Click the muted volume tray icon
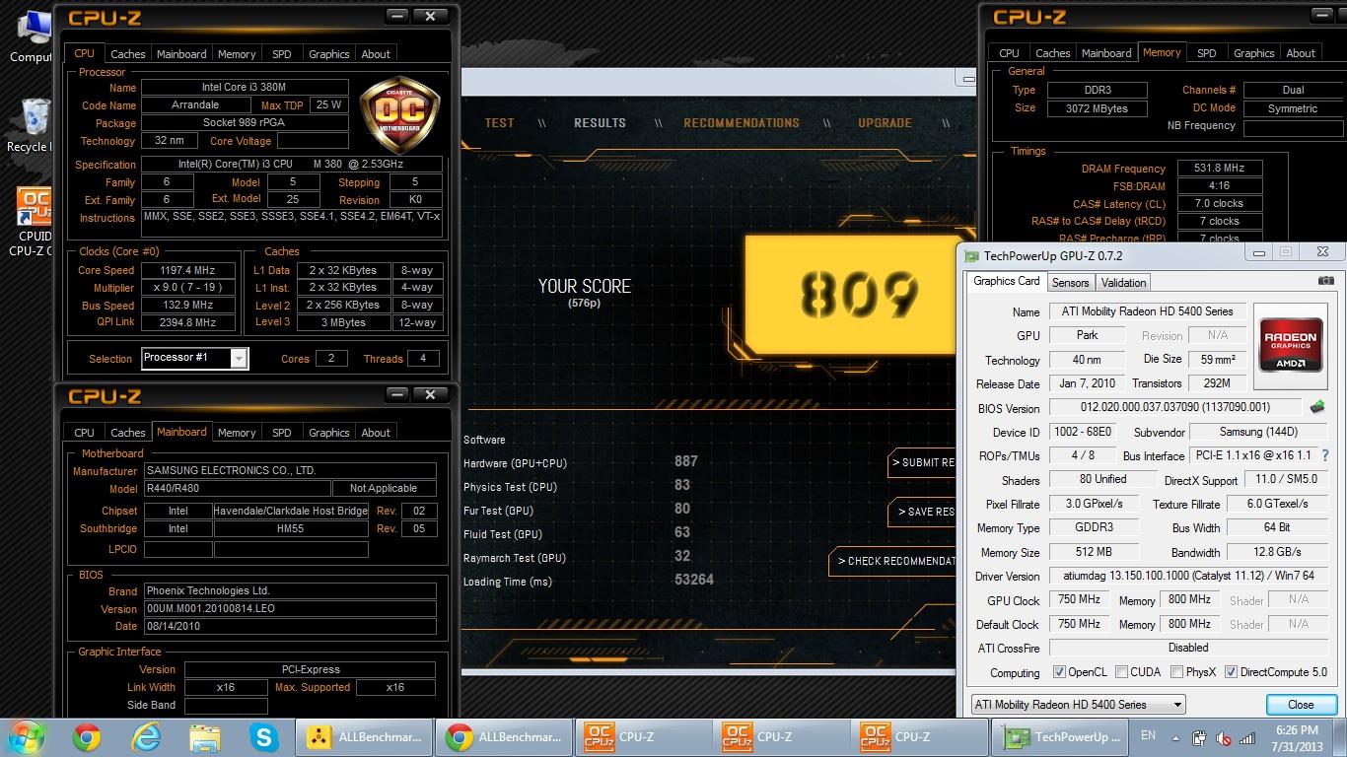This screenshot has width=1347, height=757. (x=1224, y=737)
